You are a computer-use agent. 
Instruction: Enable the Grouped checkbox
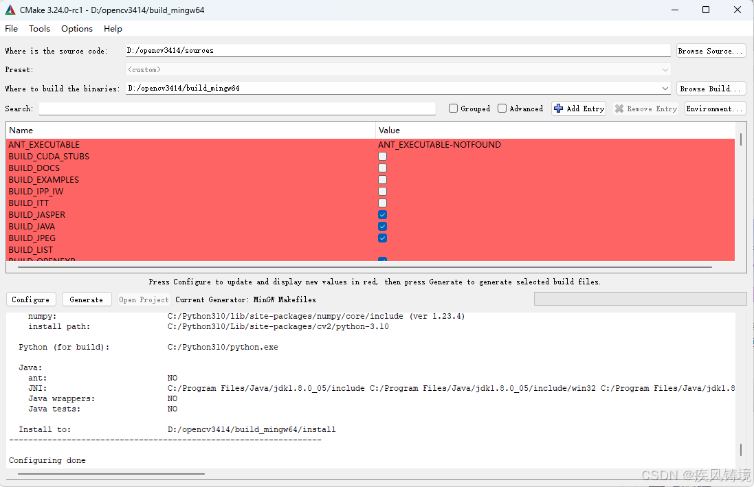pyautogui.click(x=453, y=109)
